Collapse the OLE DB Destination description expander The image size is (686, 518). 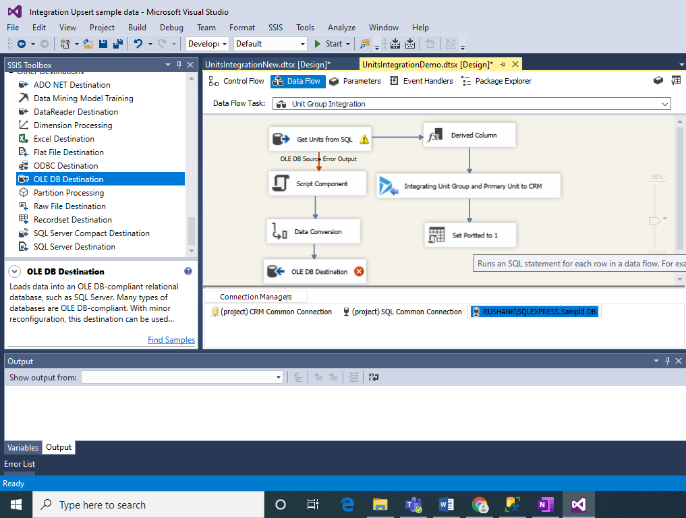pos(14,271)
